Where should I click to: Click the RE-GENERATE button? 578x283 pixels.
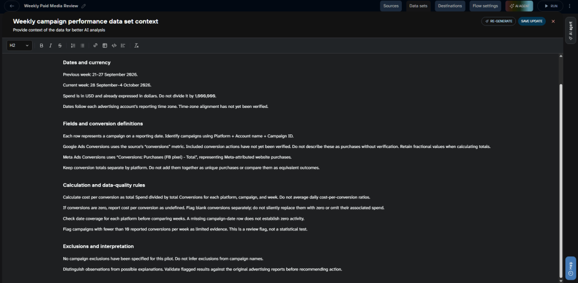click(498, 21)
